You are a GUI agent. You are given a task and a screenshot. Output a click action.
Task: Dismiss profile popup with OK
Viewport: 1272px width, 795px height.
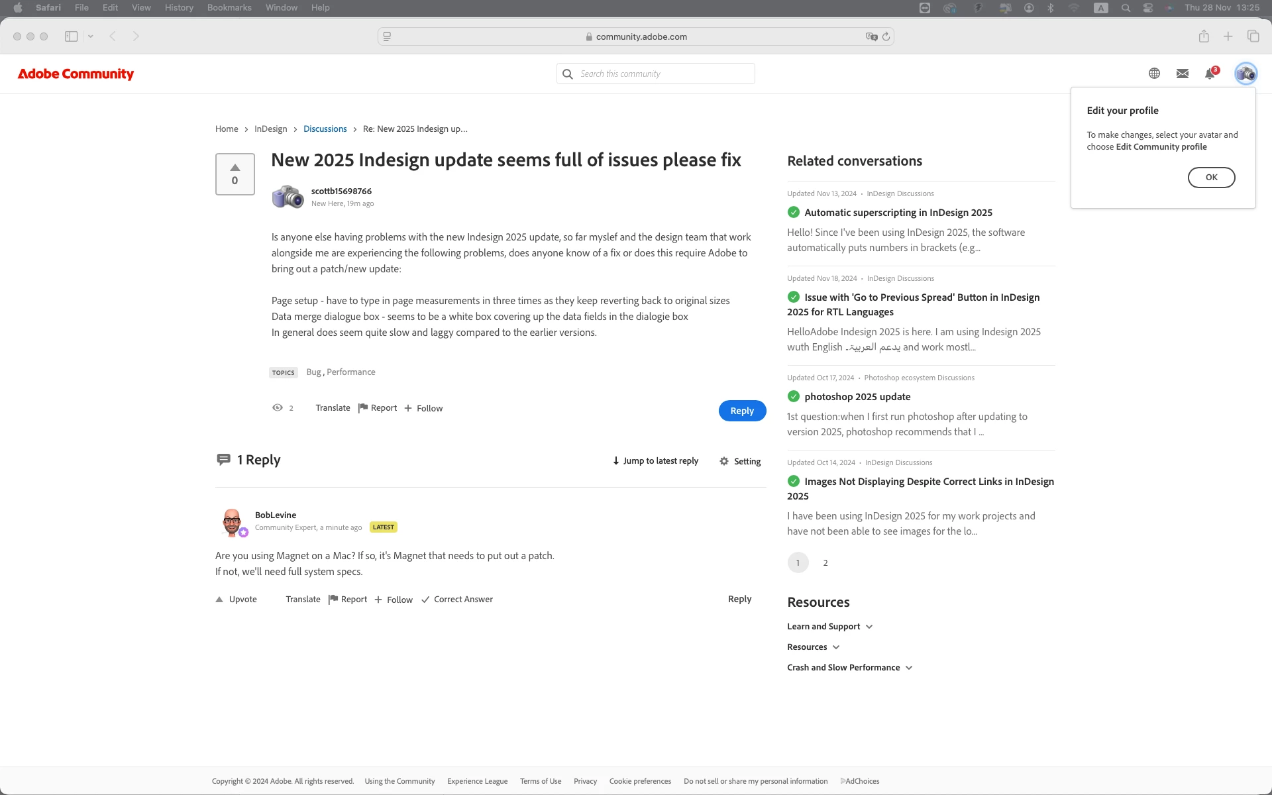coord(1211,178)
